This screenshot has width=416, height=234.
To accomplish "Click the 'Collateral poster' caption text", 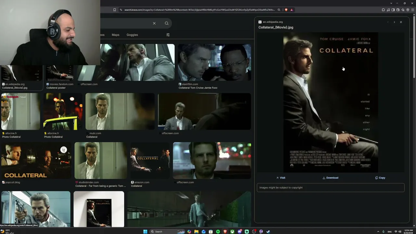I will click(x=56, y=88).
